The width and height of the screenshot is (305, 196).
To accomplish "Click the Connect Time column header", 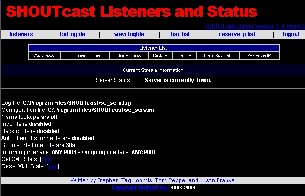I will (85, 55).
